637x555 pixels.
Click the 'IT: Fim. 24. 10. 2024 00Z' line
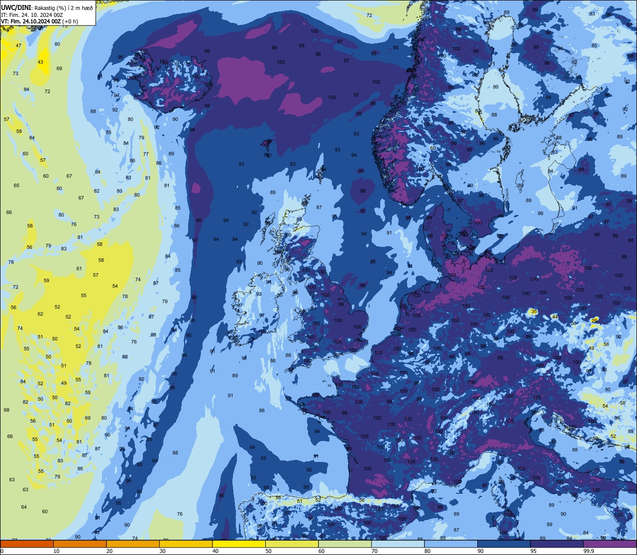[x=32, y=15]
